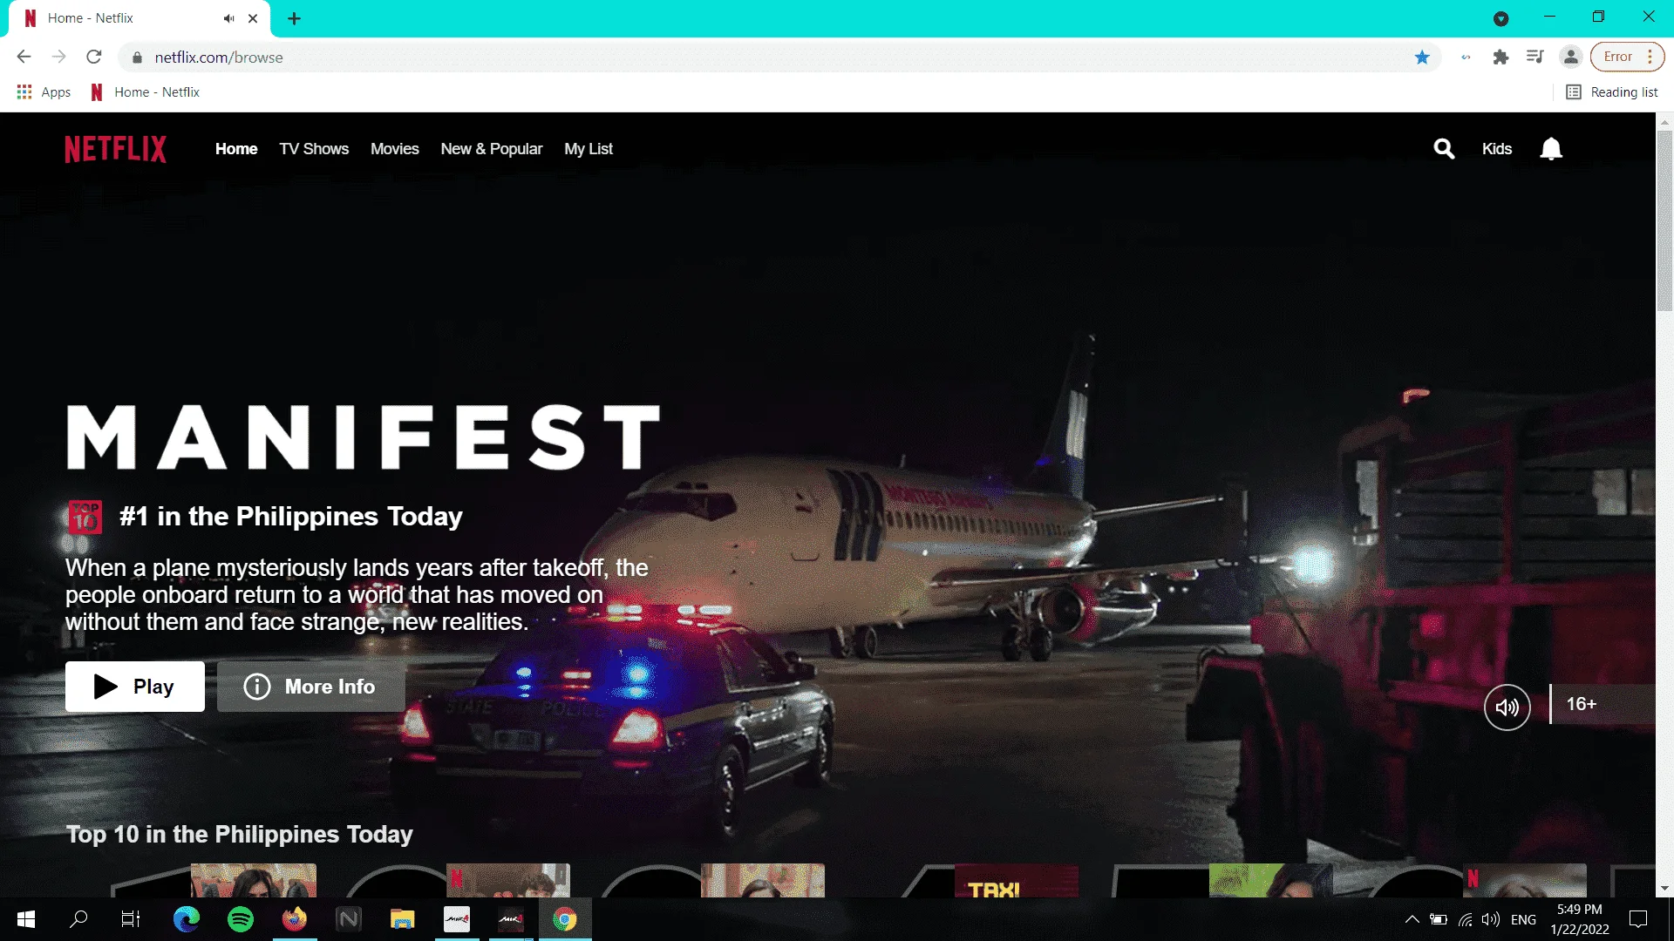Open More Info for Manifest
Image resolution: width=1674 pixels, height=941 pixels.
click(x=311, y=687)
